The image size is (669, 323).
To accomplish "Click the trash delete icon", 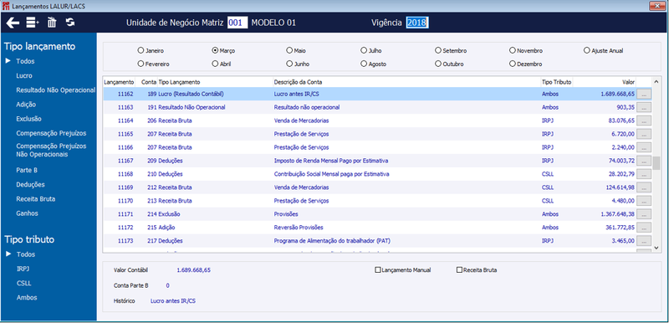I will pos(52,23).
